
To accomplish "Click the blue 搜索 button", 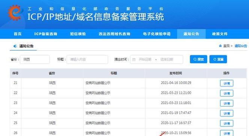I will pos(198,59).
